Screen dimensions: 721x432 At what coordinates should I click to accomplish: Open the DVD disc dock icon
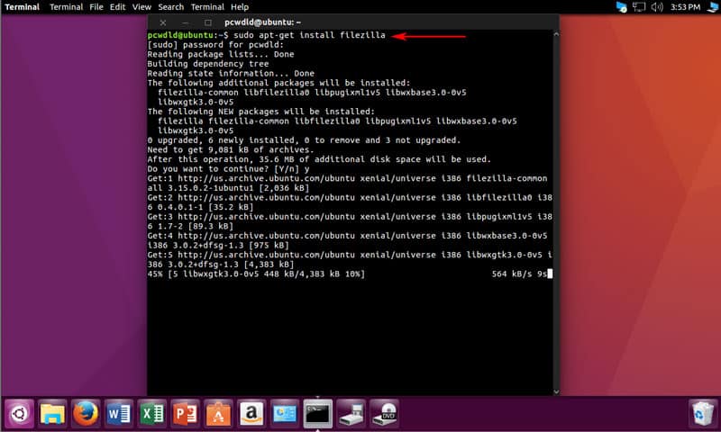(x=384, y=414)
